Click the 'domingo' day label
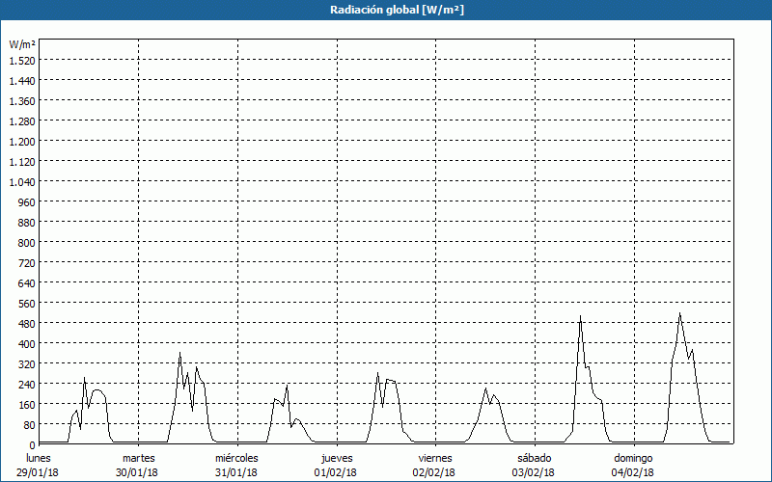This screenshot has height=482, width=772. [633, 458]
